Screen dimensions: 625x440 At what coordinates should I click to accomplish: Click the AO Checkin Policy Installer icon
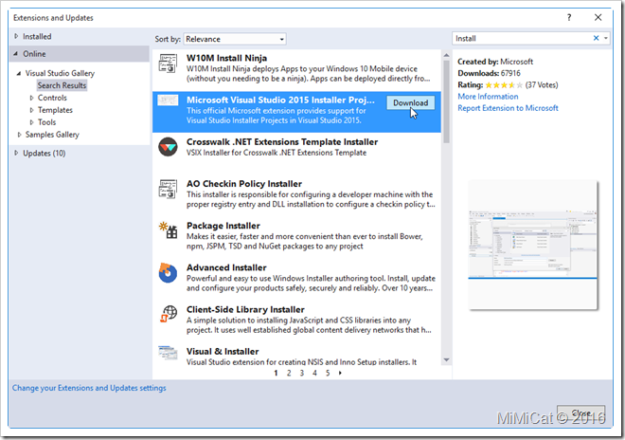[168, 189]
